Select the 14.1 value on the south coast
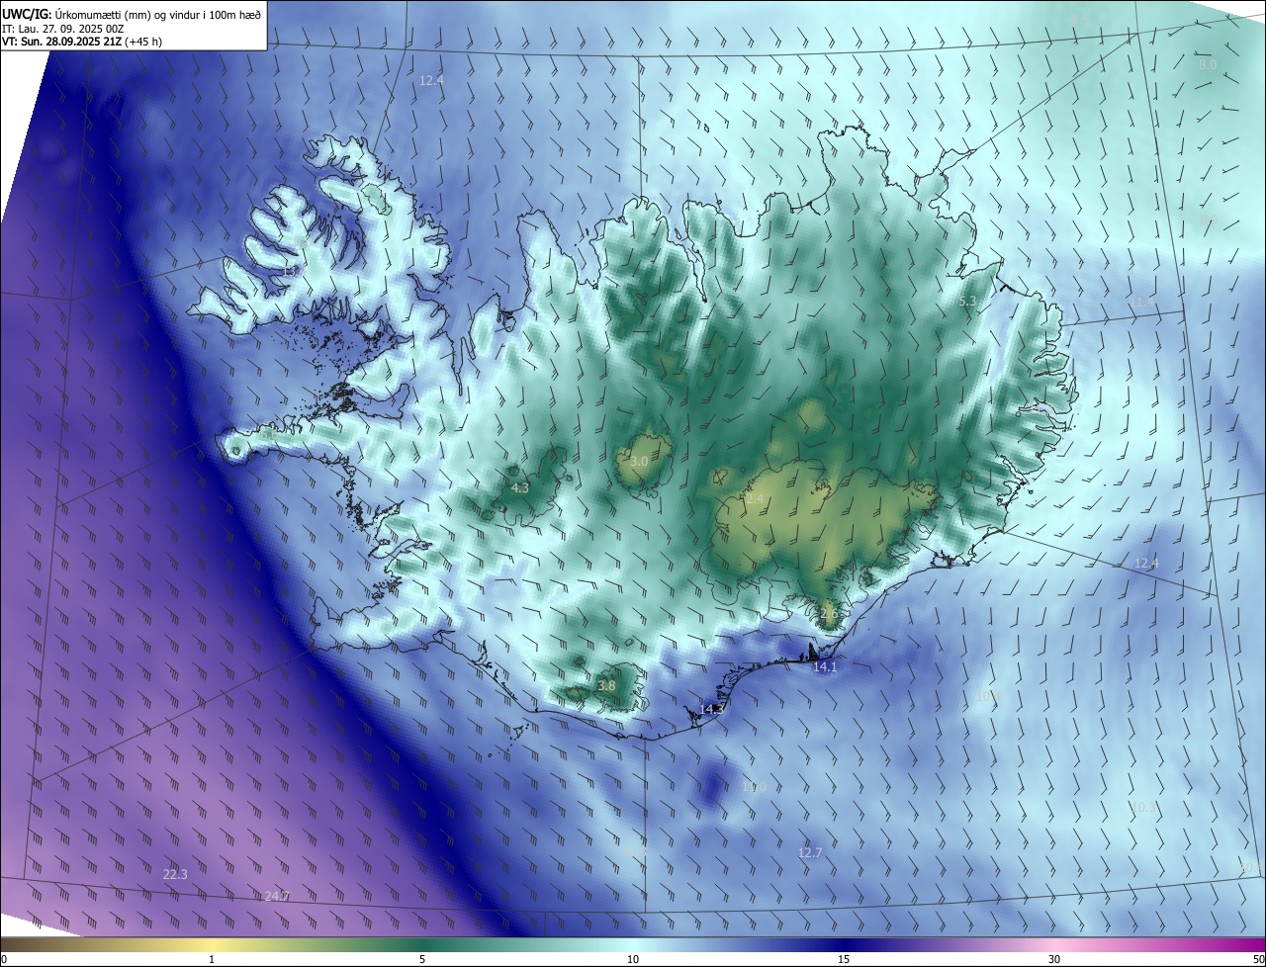Image resolution: width=1266 pixels, height=967 pixels. [x=825, y=667]
